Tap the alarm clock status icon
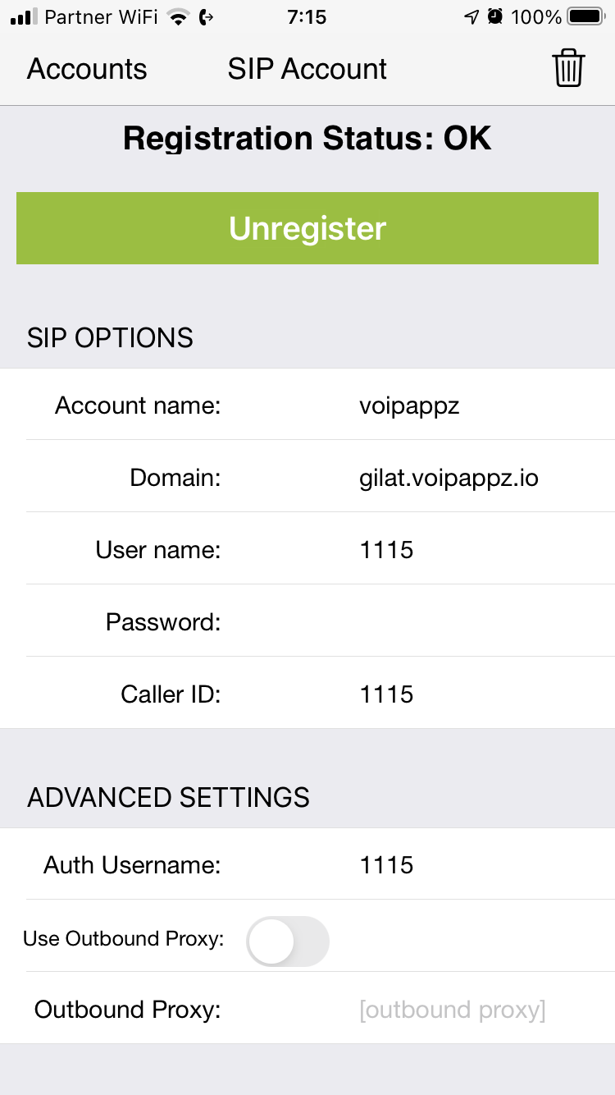 coord(494,16)
